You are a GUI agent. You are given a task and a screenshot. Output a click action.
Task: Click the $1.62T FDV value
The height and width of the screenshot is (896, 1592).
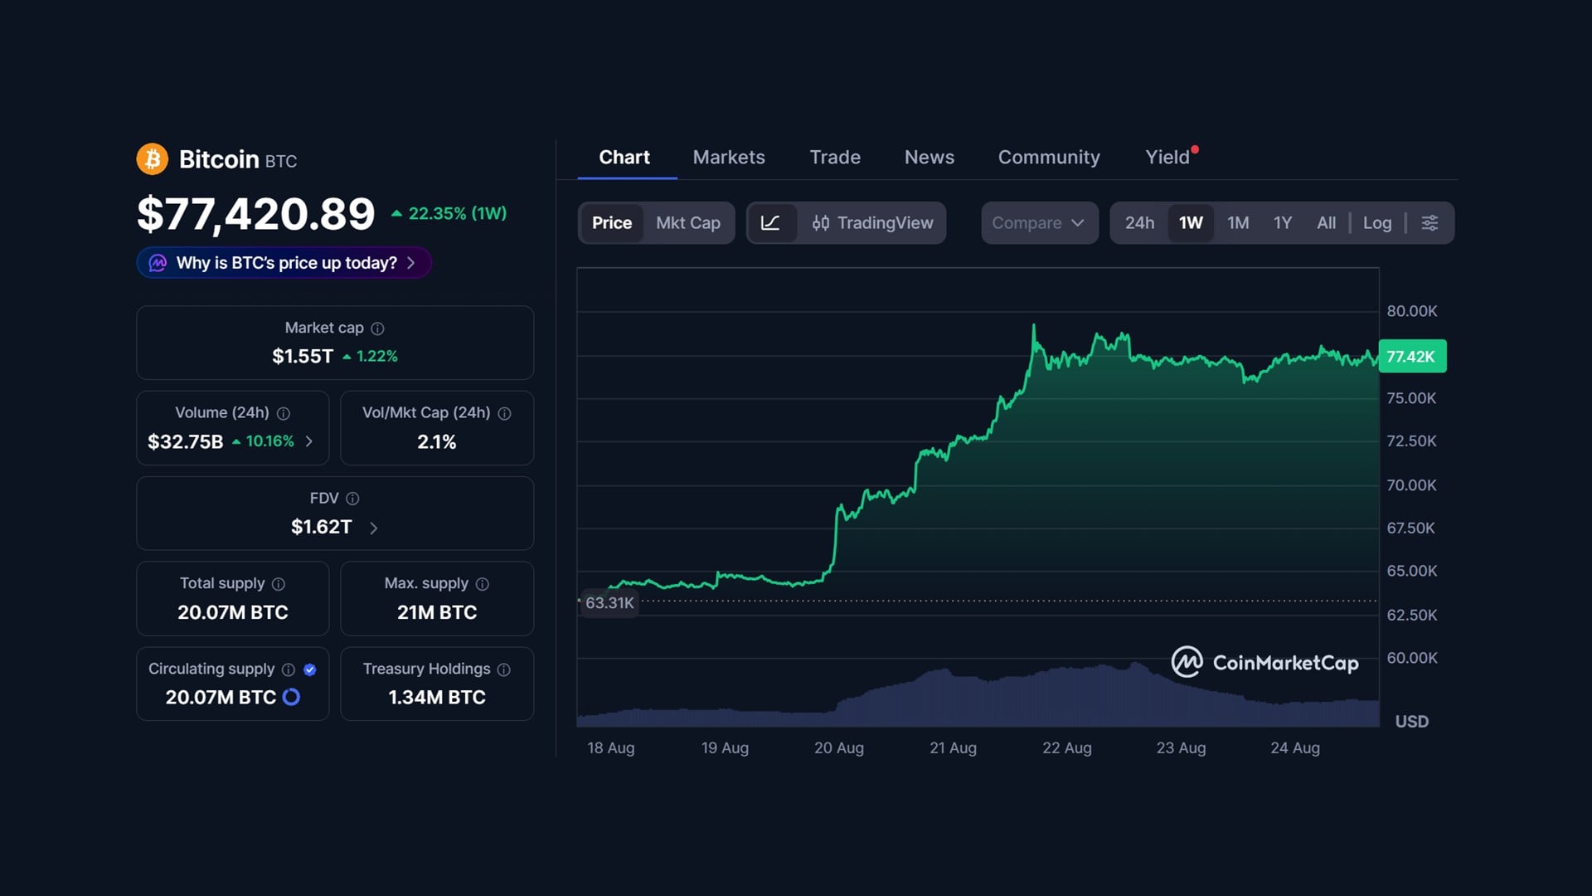[322, 528]
